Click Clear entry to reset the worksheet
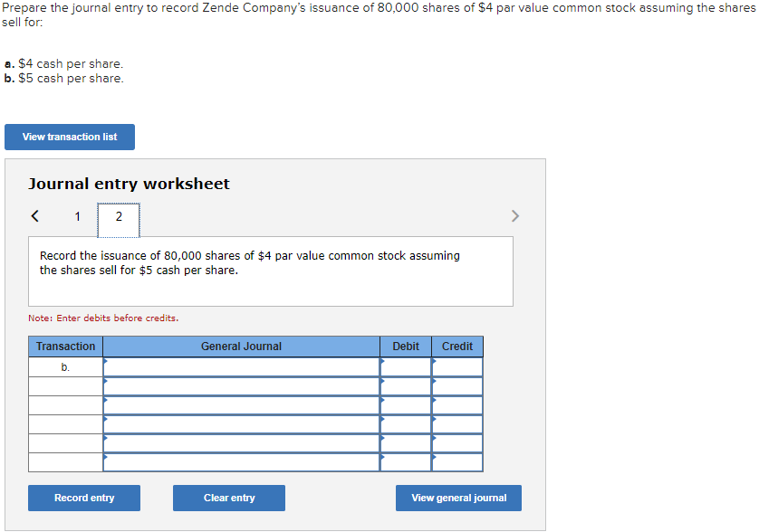Viewport: 759px width, 532px height. point(228,498)
